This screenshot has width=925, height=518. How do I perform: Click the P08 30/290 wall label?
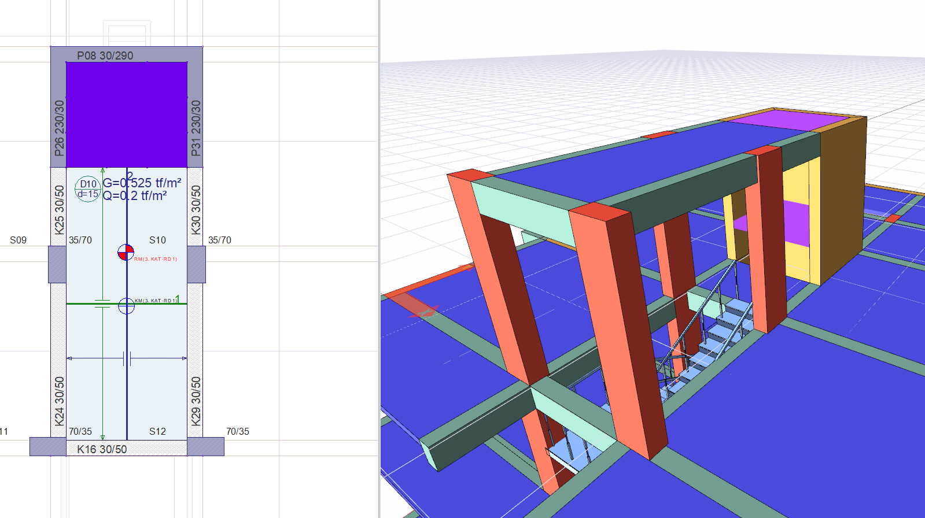pos(105,55)
